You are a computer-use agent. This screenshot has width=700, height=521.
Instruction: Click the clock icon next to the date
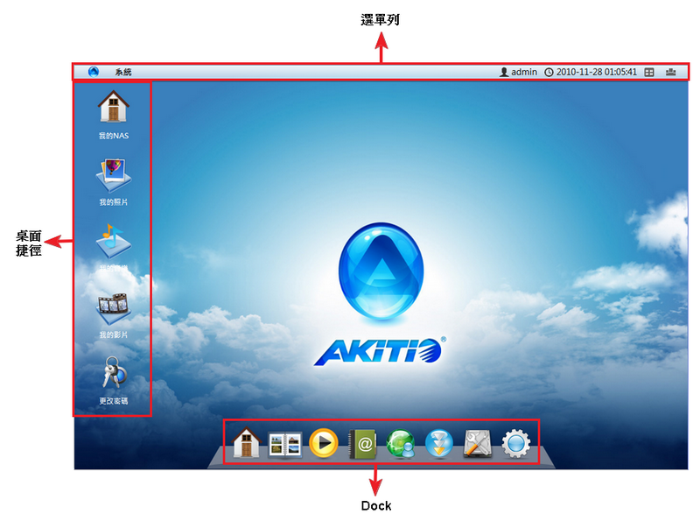tap(549, 72)
